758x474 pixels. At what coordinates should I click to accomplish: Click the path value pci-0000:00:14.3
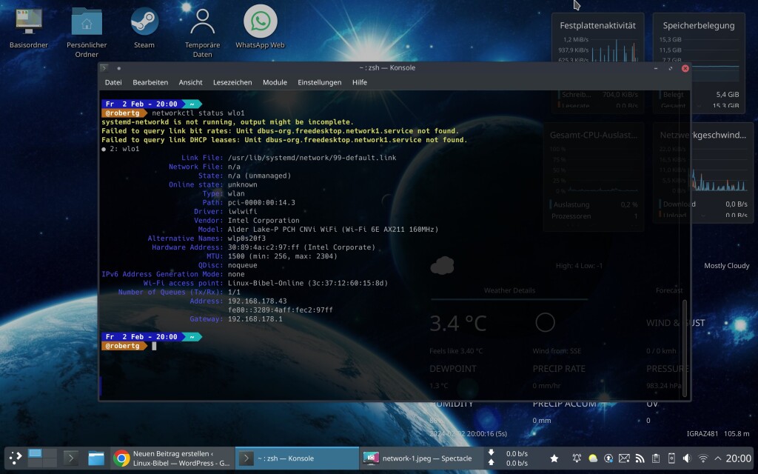click(x=261, y=202)
